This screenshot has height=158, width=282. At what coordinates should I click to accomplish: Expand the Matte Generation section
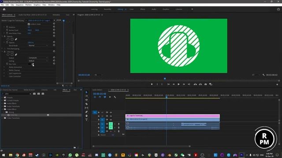(x=4, y=67)
